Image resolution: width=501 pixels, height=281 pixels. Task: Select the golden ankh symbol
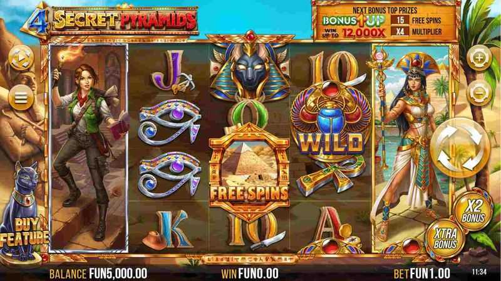pyautogui.click(x=329, y=176)
